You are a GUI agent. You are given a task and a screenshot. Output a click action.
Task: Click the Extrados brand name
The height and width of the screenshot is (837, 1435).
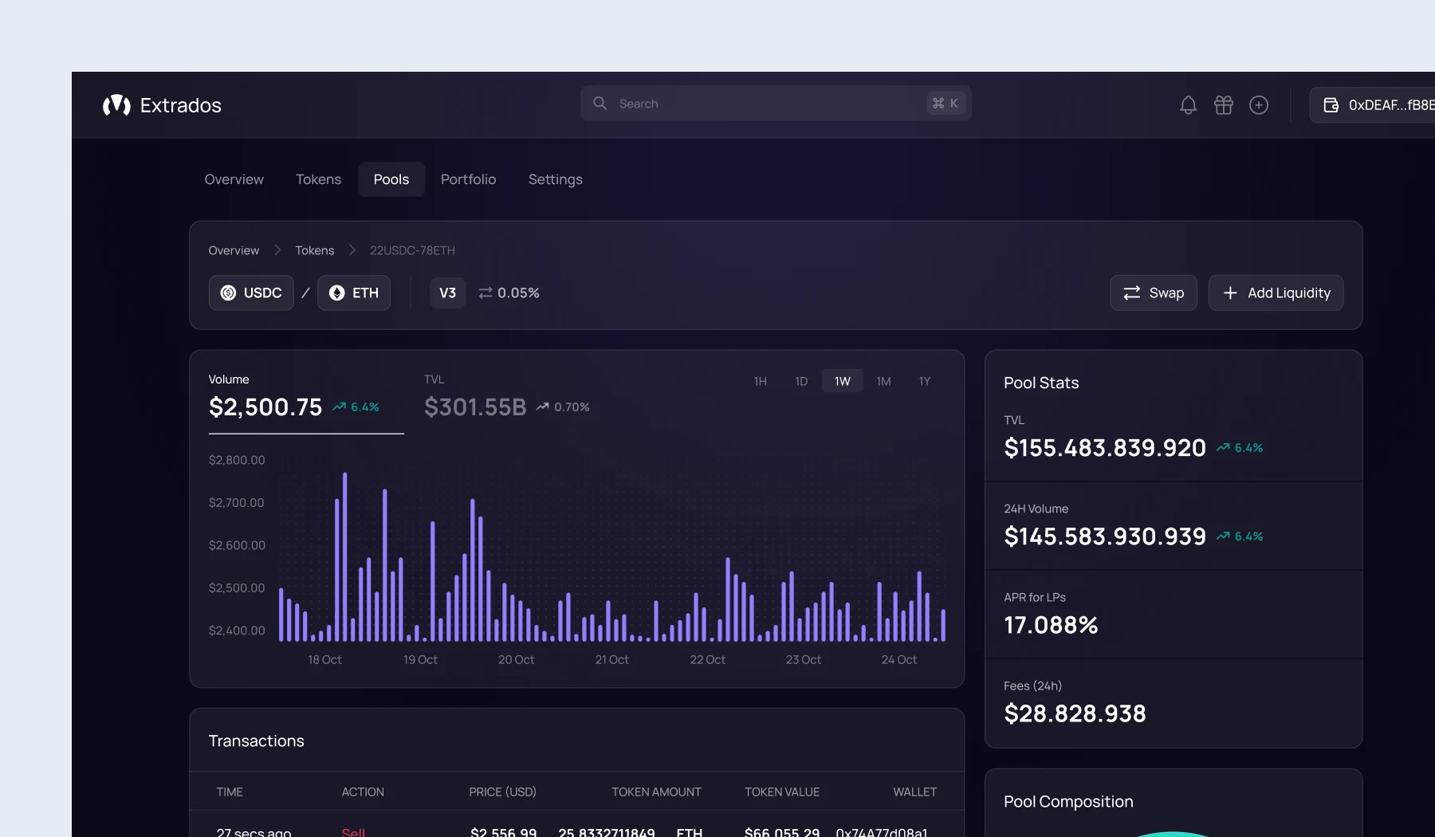(181, 105)
